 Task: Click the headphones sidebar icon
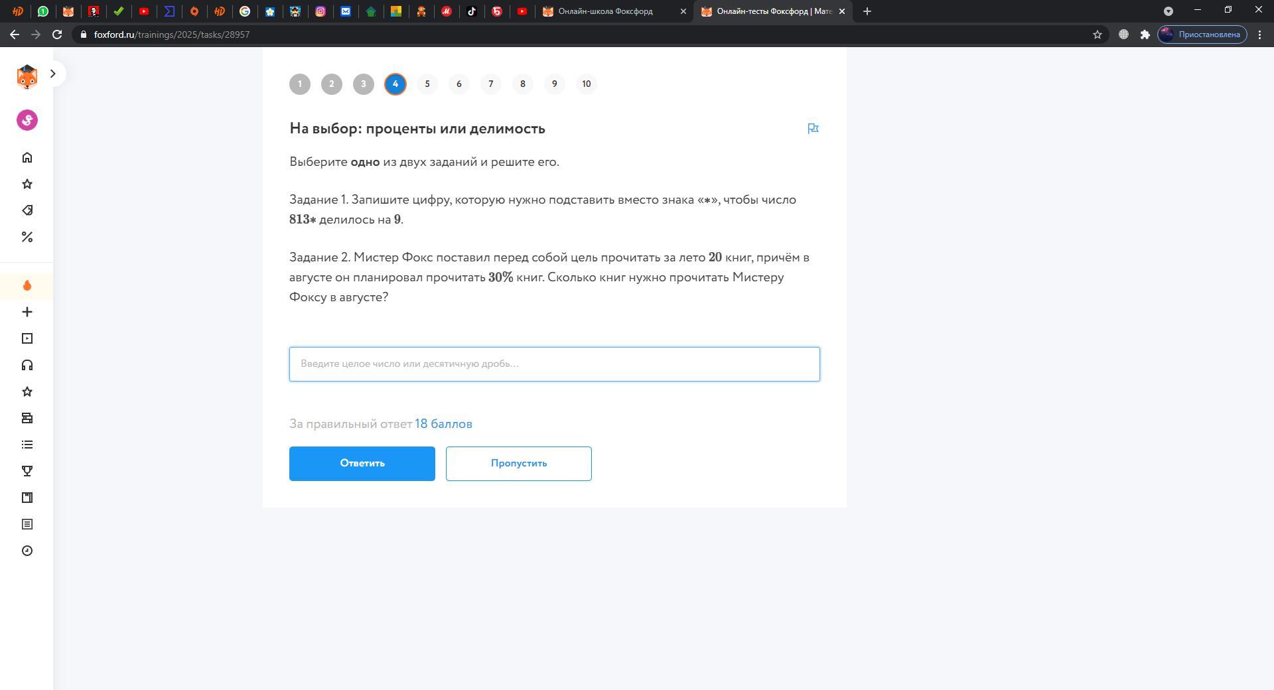pos(27,365)
